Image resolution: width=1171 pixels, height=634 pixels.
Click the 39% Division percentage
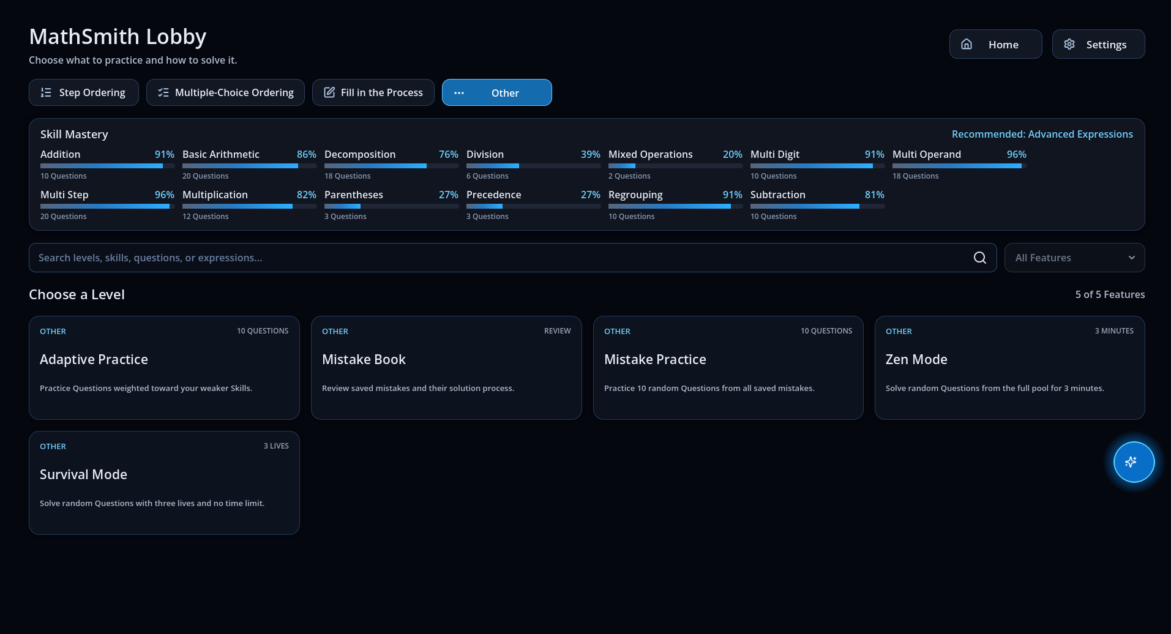(x=591, y=154)
